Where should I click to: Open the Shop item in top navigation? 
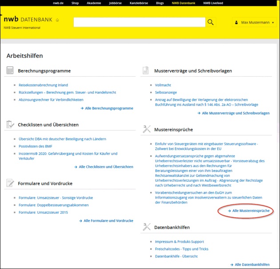point(75,3)
